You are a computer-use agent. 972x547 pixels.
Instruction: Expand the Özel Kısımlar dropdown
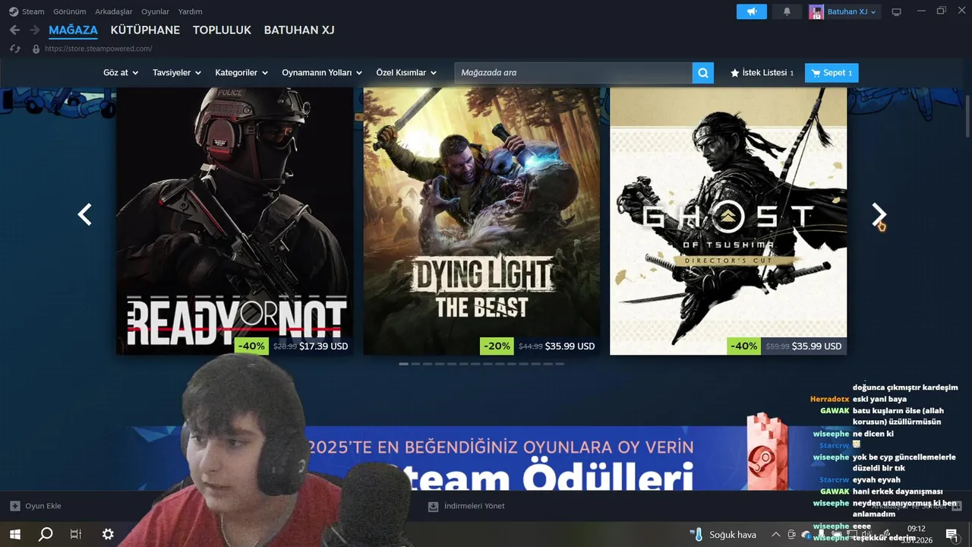[x=406, y=73]
